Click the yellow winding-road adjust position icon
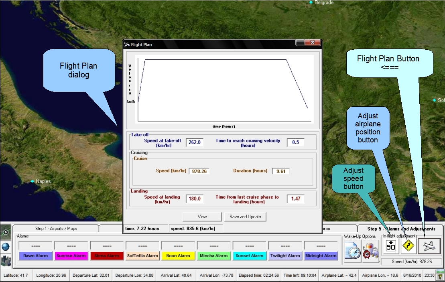Image resolution: width=445 pixels, height=282 pixels. coord(408,245)
